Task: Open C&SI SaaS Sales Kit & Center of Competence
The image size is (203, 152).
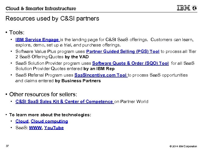Action: [x=64, y=101]
